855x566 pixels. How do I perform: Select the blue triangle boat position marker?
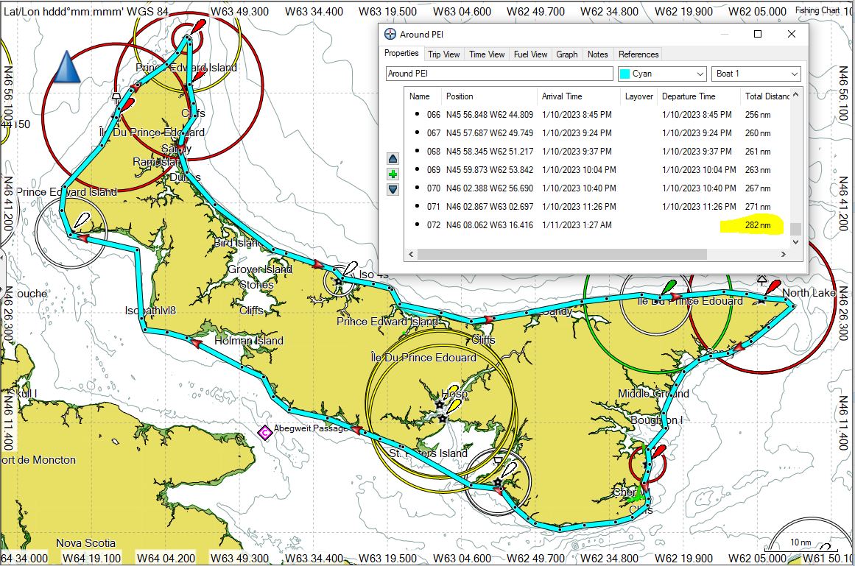[68, 67]
